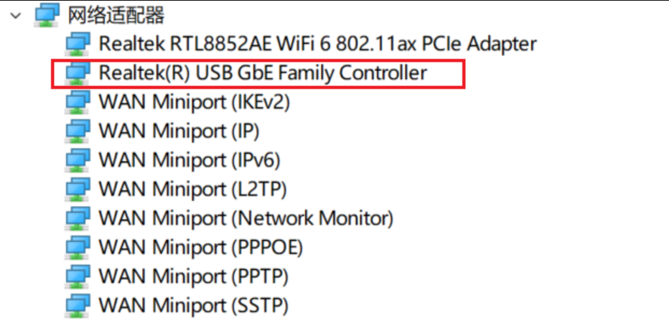Select WAN Miniport (L2TP) label

coord(192,190)
